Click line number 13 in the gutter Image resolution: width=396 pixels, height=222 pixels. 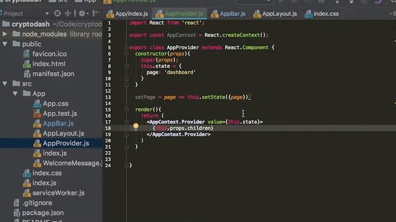click(x=108, y=97)
